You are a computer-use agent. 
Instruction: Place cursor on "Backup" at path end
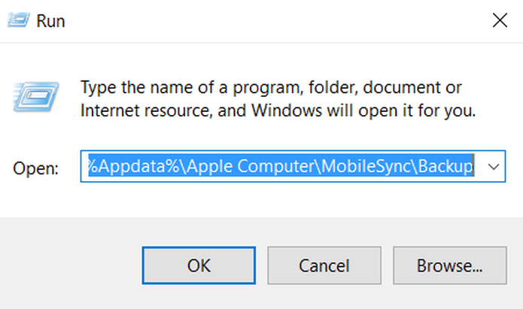(x=449, y=167)
